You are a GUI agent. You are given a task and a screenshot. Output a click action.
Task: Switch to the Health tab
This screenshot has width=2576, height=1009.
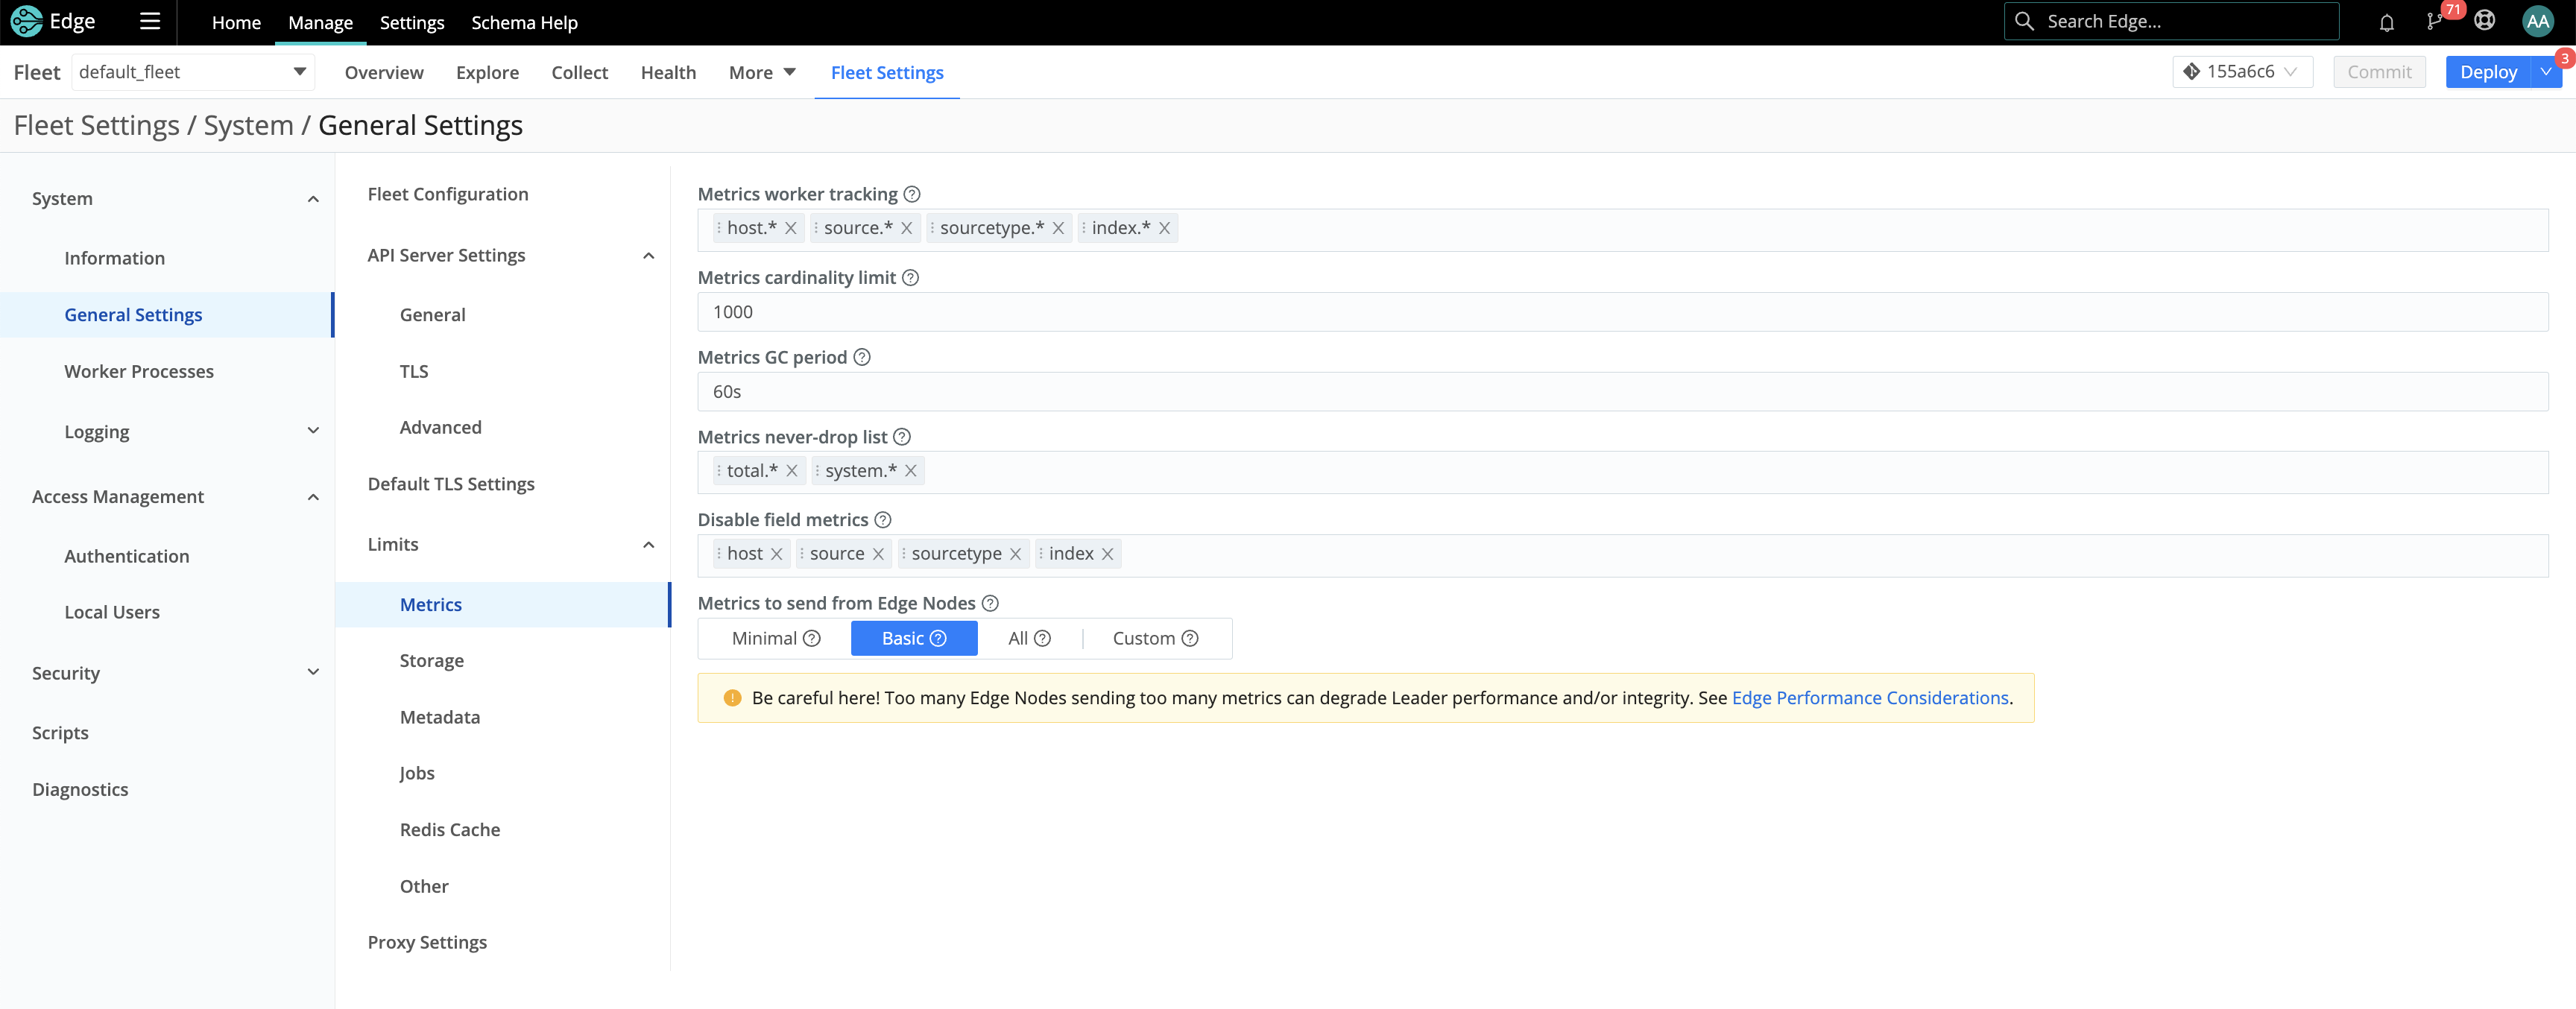(x=668, y=73)
